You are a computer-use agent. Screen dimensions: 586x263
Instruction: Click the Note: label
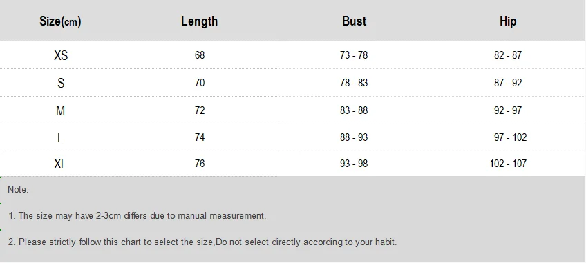[18, 189]
